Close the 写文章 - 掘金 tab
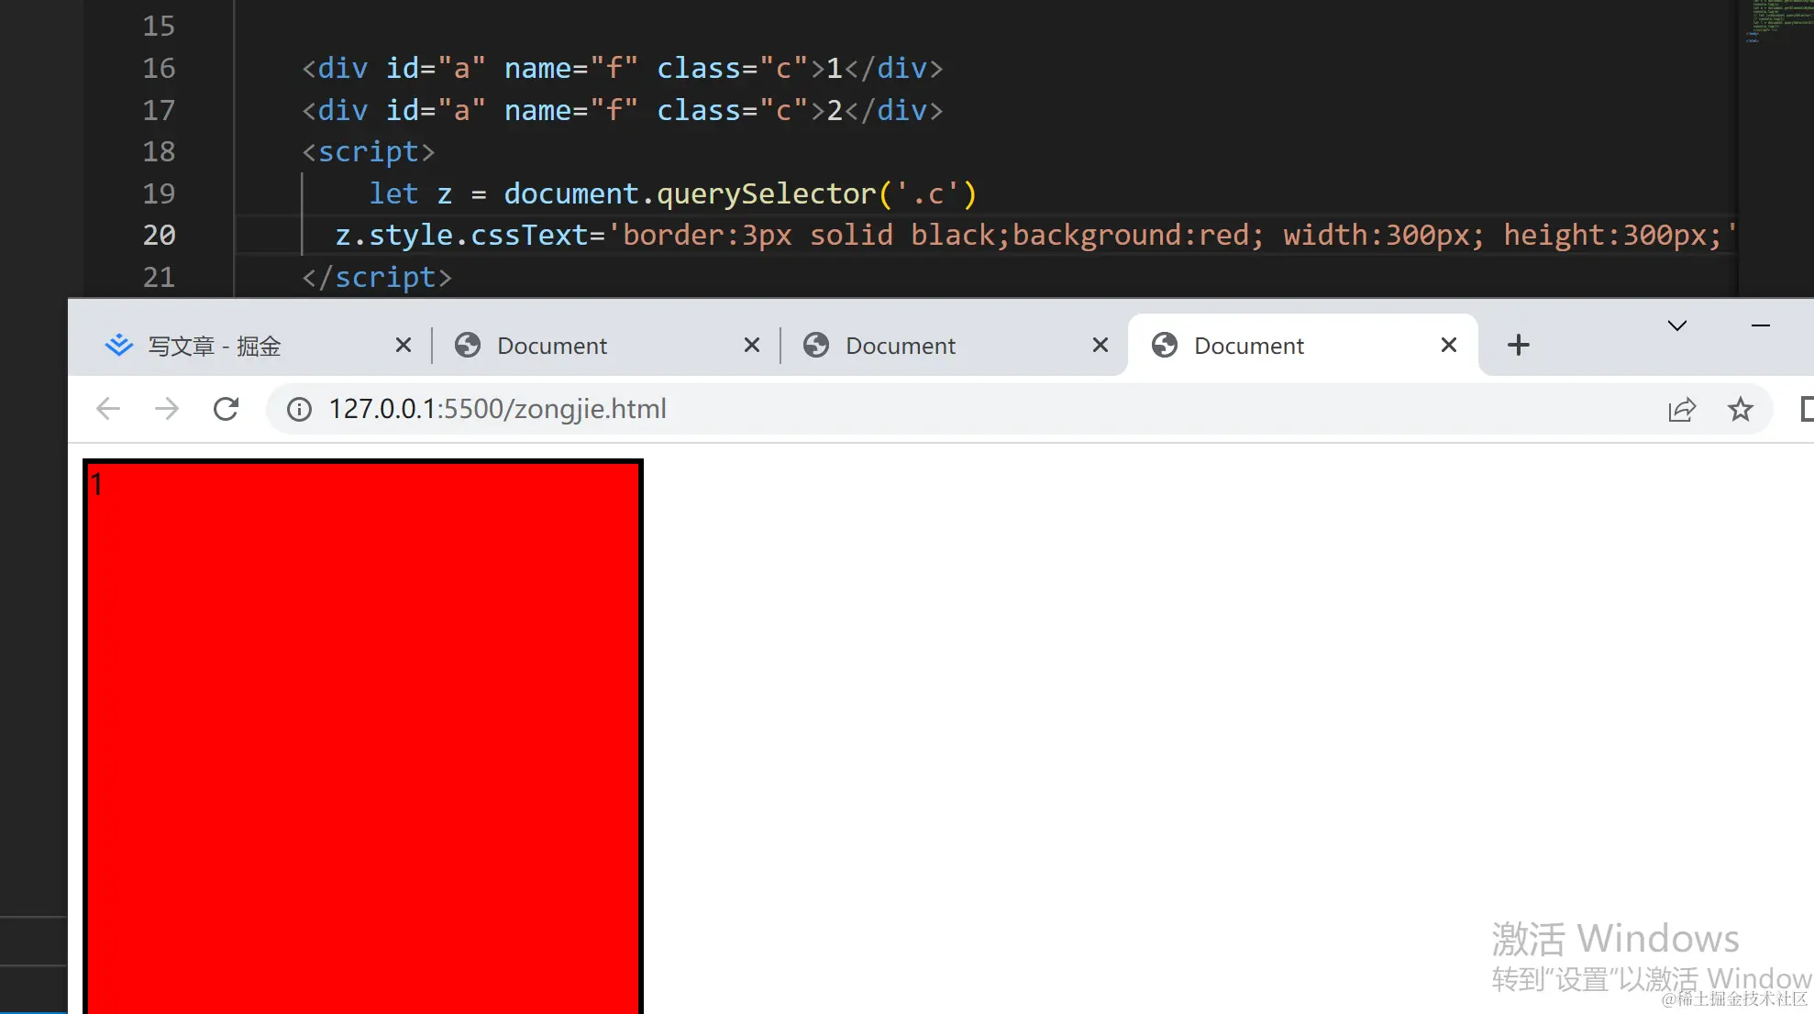This screenshot has width=1814, height=1014. (x=403, y=345)
